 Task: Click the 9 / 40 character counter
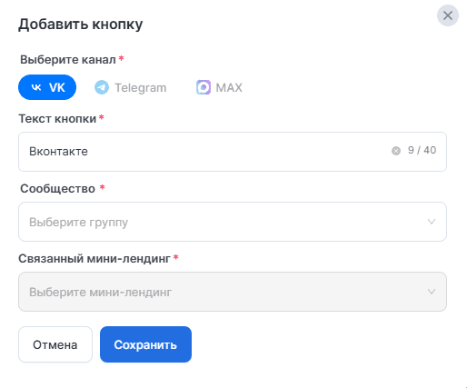click(x=422, y=150)
